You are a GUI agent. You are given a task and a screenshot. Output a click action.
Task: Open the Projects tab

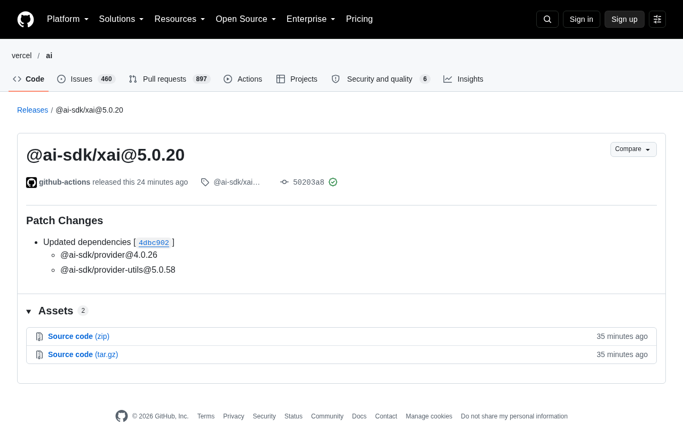pyautogui.click(x=297, y=79)
